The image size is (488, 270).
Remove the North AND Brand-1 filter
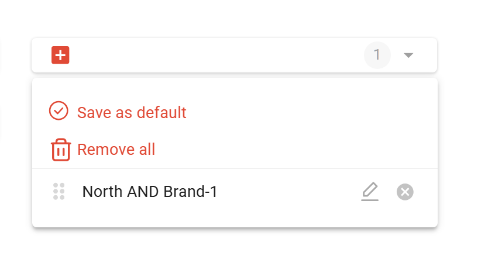(405, 192)
